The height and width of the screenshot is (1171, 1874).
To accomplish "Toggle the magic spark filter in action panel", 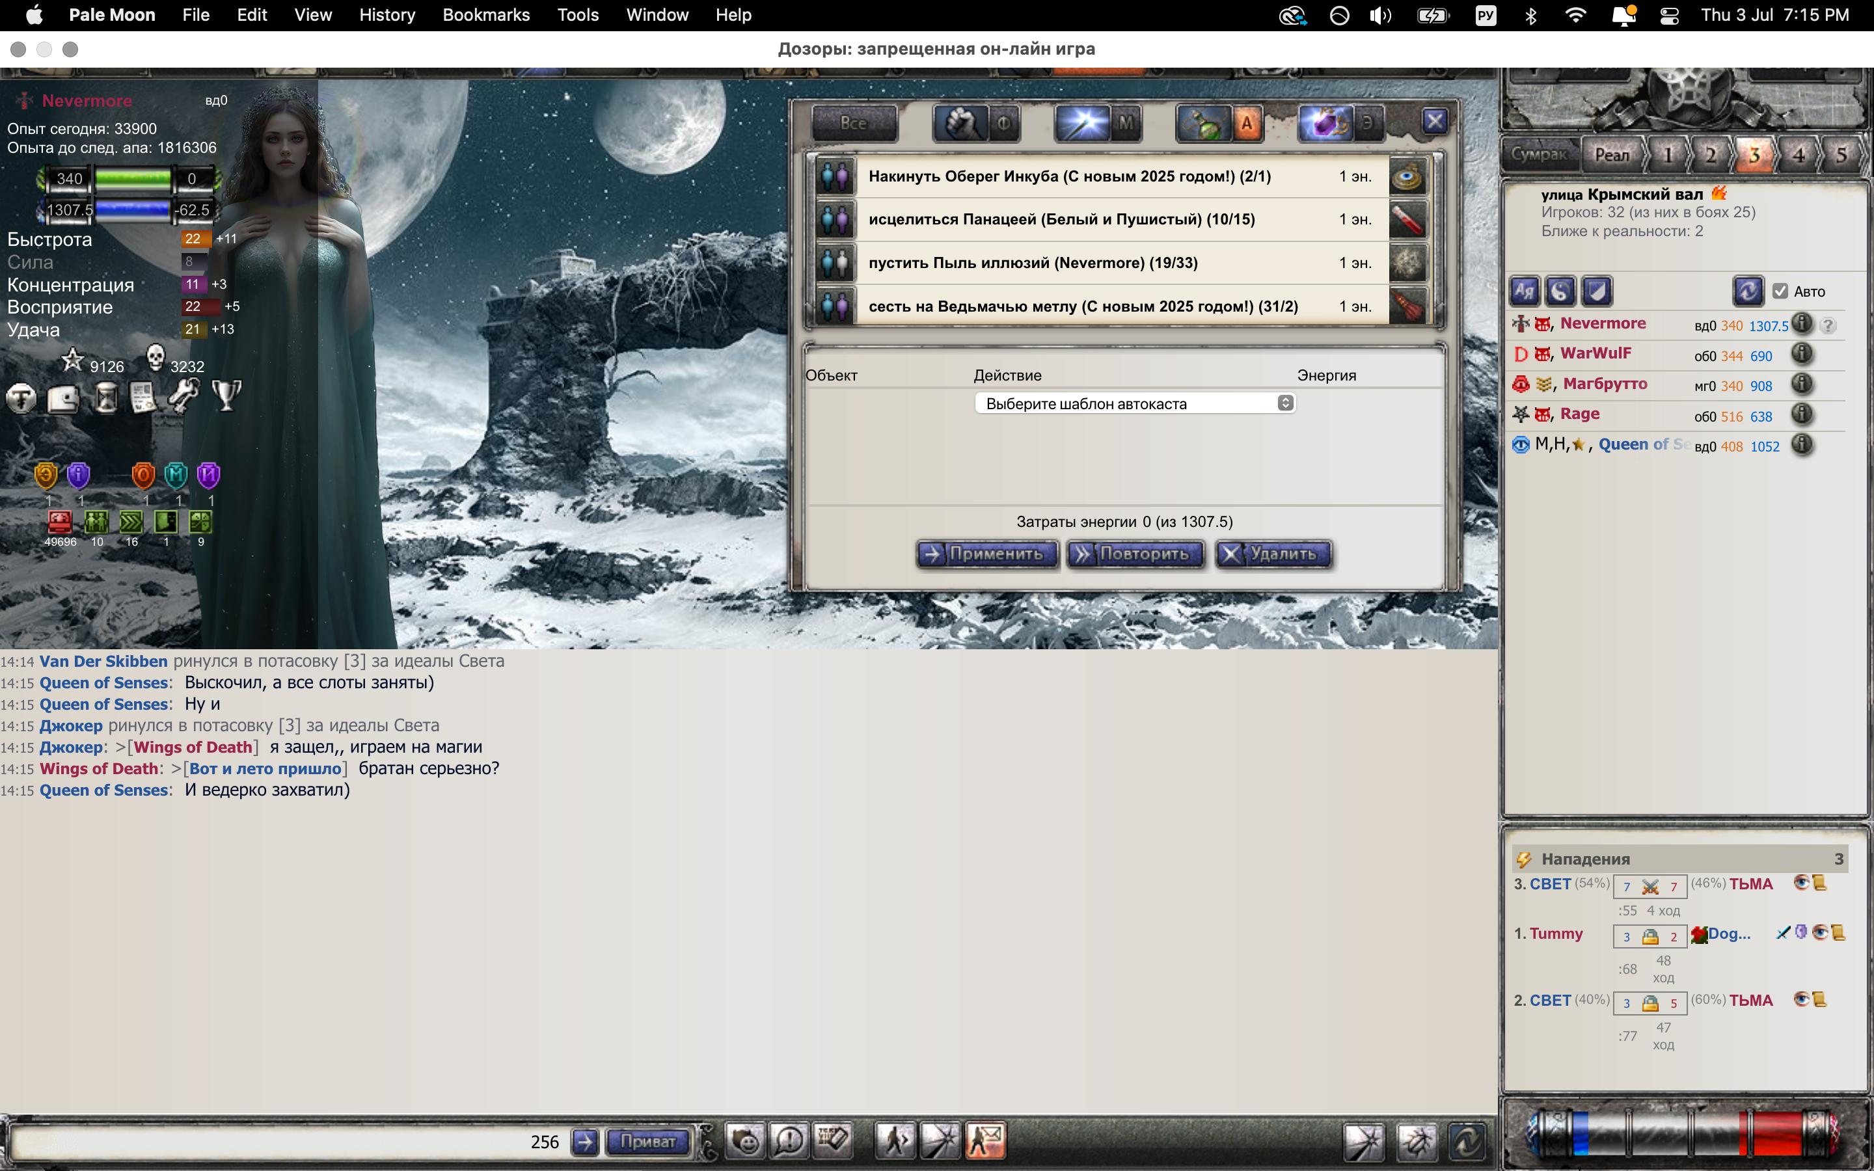I will tap(1082, 122).
